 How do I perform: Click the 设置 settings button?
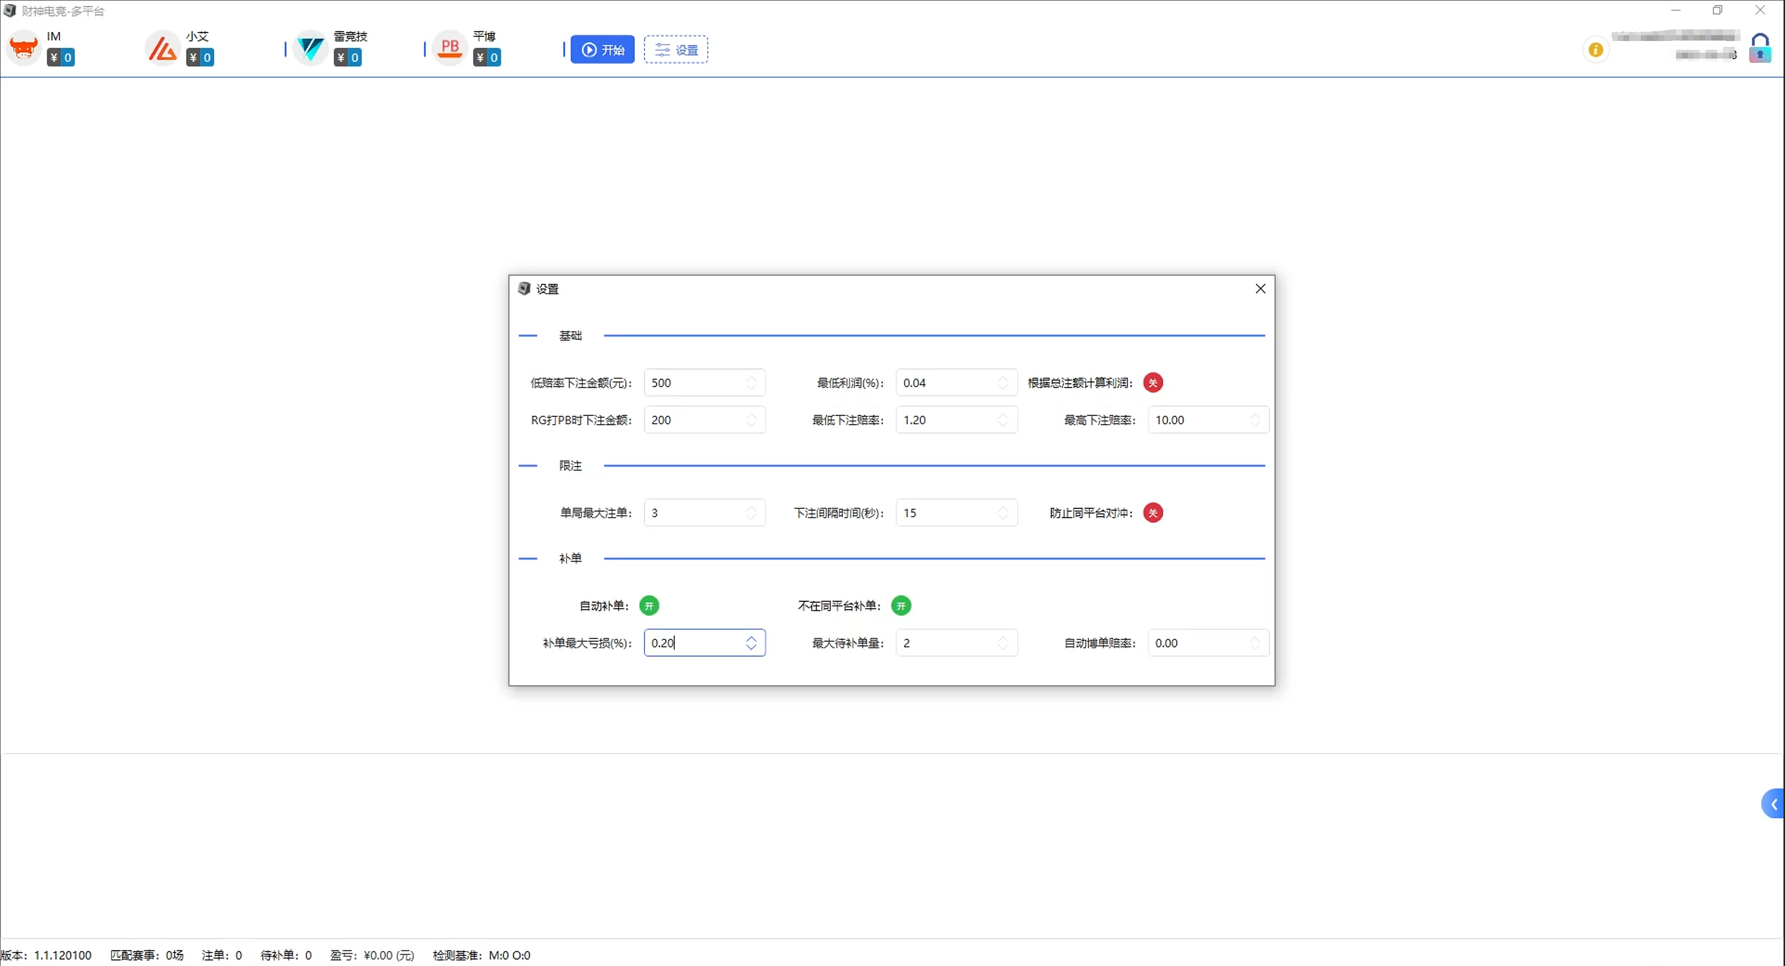click(x=675, y=50)
